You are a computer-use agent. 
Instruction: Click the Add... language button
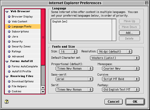pos(129,33)
